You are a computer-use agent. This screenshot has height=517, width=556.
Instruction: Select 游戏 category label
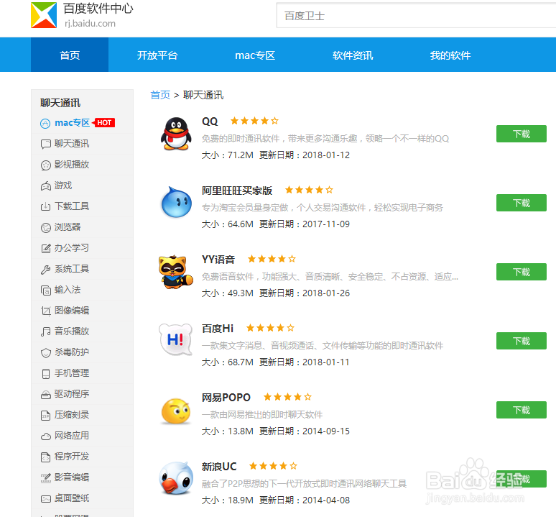tap(63, 186)
